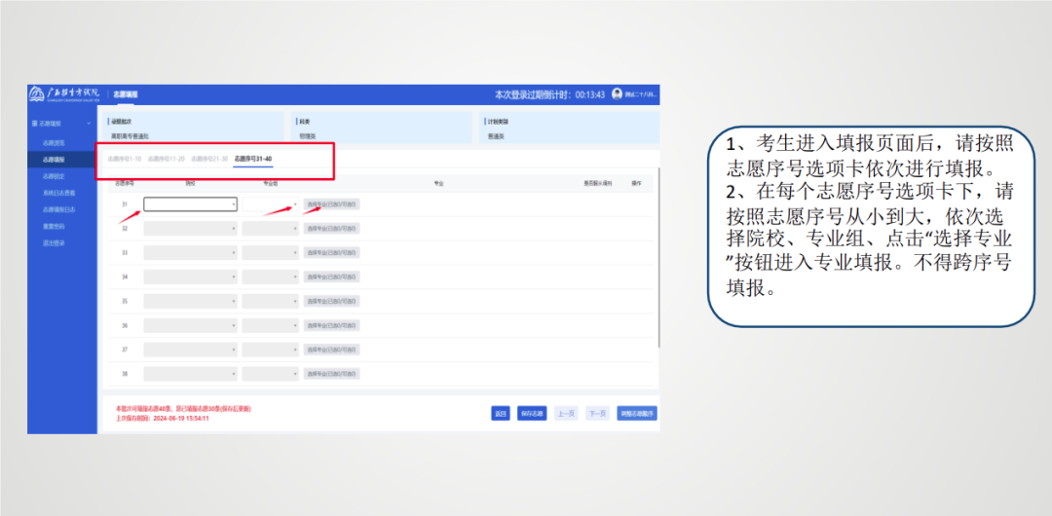1052x516 pixels.
Task: Click 退出登录 in the sidebar
Action: 54,242
